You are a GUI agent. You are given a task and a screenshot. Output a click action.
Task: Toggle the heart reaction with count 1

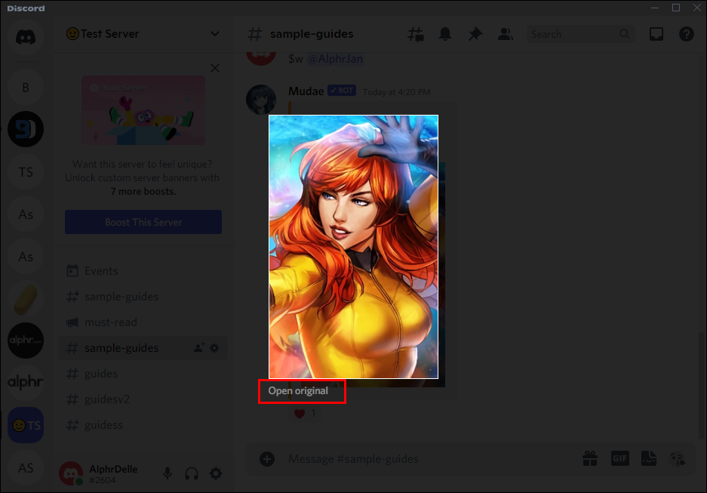pos(306,413)
